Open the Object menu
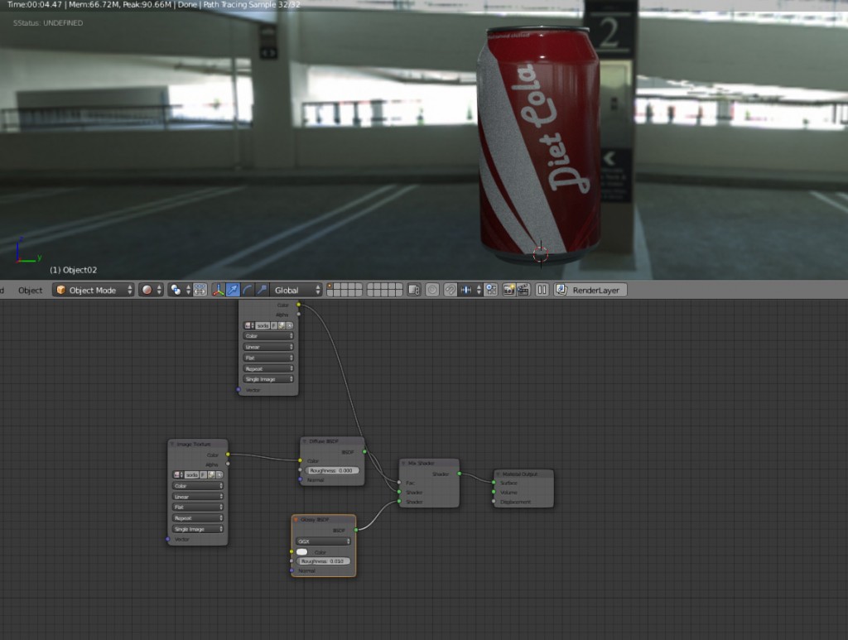848x640 pixels. (30, 290)
